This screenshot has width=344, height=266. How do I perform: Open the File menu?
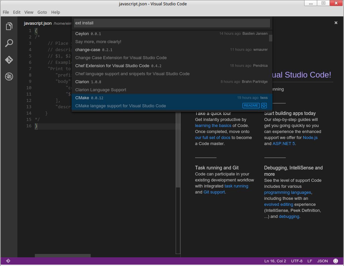tap(6, 12)
